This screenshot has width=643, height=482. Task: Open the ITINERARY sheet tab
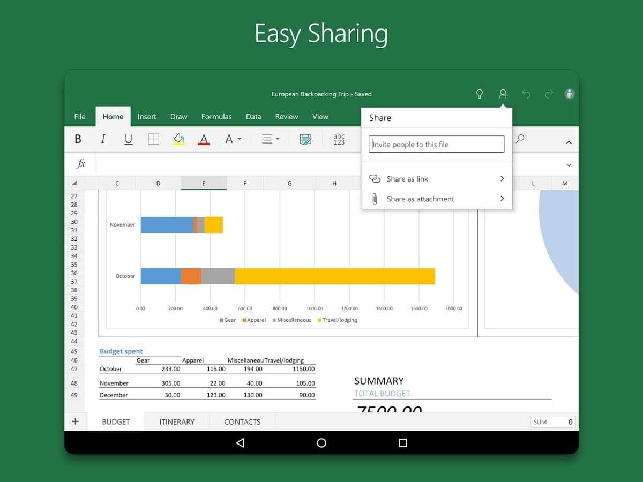click(x=177, y=422)
